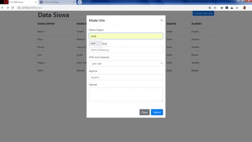Click the Salim name cell
The image size is (252, 142).
tap(40, 70)
